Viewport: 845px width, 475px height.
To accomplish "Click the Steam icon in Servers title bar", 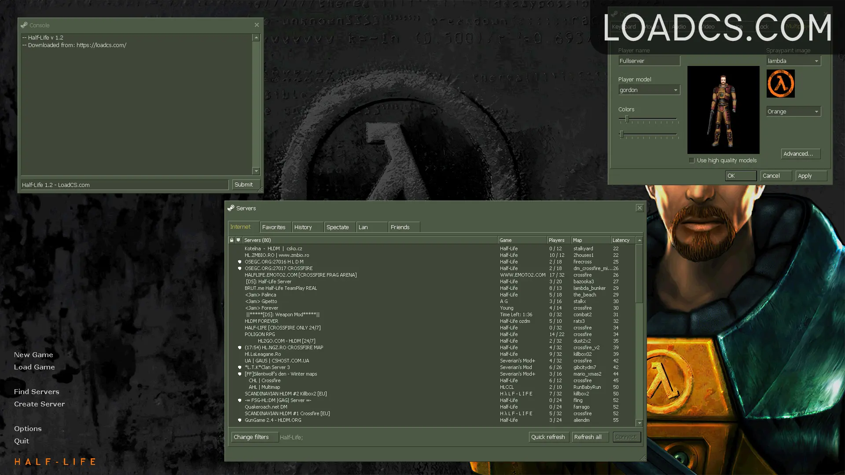I will tap(231, 208).
